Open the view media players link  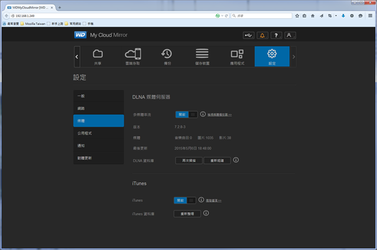pyautogui.click(x=220, y=115)
